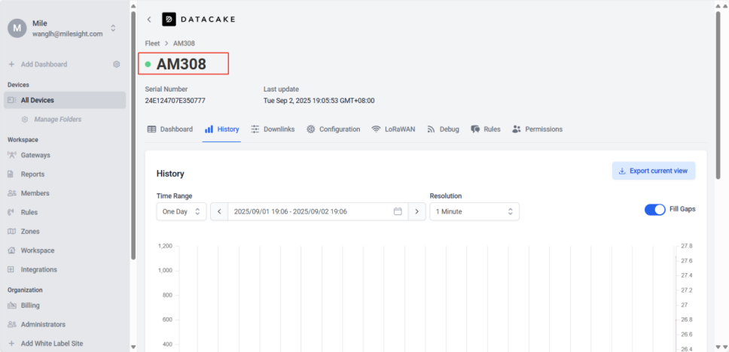The height and width of the screenshot is (352, 729).
Task: Click the Configuration gear icon
Action: tap(310, 129)
